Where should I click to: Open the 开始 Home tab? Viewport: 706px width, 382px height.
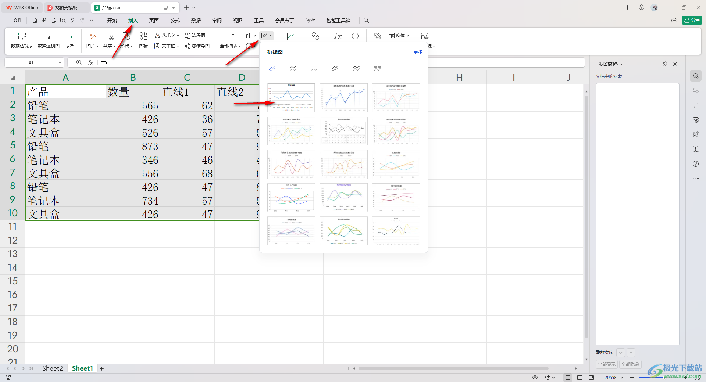coord(112,21)
